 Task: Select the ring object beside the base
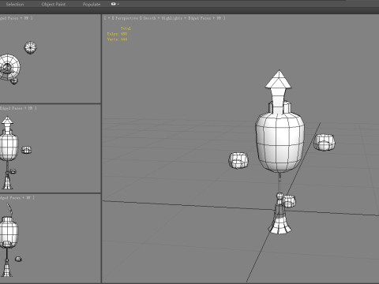coord(290,201)
